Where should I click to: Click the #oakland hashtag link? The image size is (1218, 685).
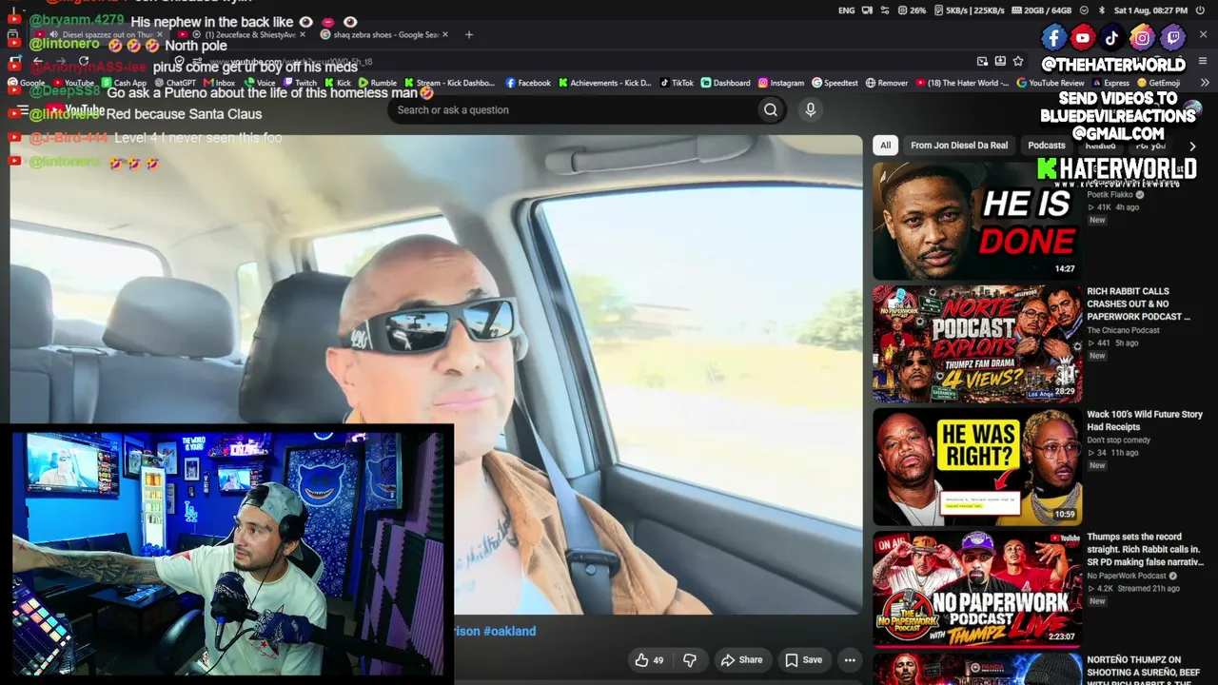click(x=509, y=631)
